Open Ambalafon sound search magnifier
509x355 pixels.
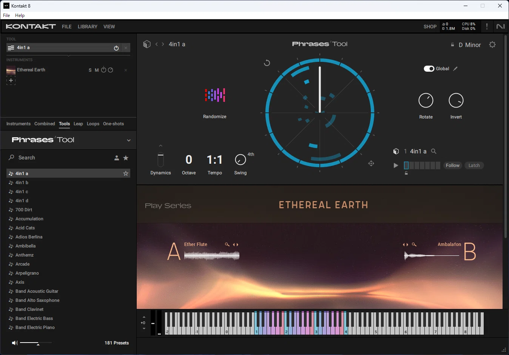(414, 244)
